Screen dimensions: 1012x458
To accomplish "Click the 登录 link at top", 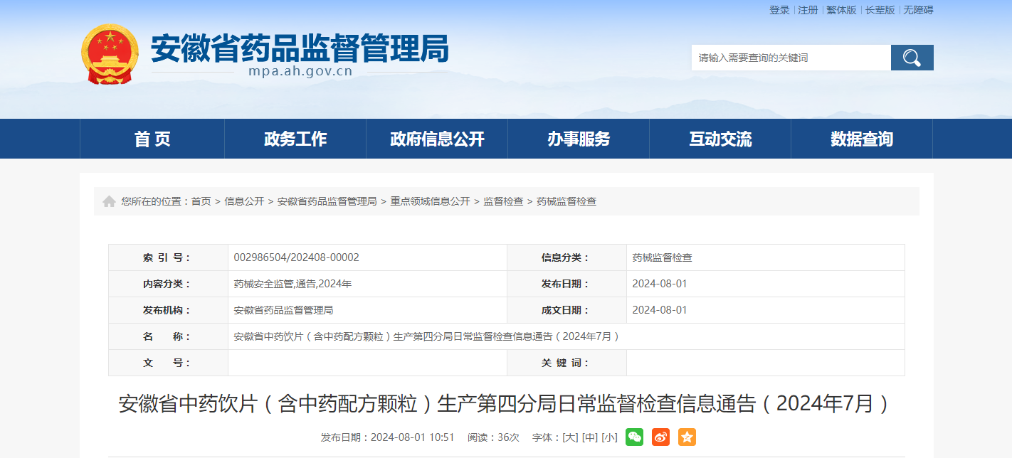I will (x=779, y=10).
